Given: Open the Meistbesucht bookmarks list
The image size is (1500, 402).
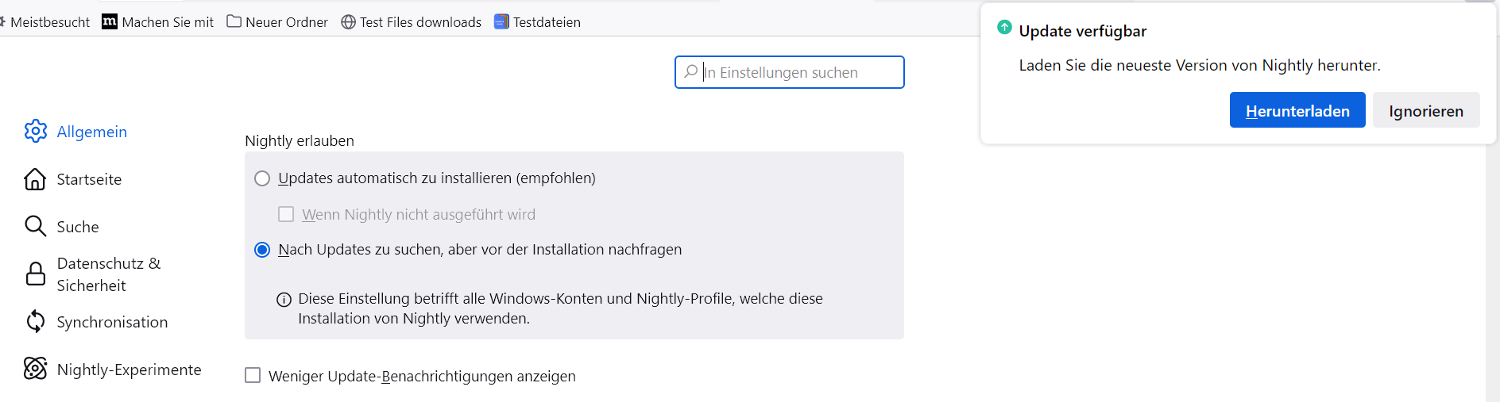Looking at the screenshot, I should coord(48,22).
